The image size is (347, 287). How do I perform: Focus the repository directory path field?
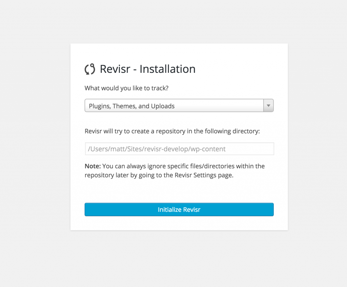point(180,149)
